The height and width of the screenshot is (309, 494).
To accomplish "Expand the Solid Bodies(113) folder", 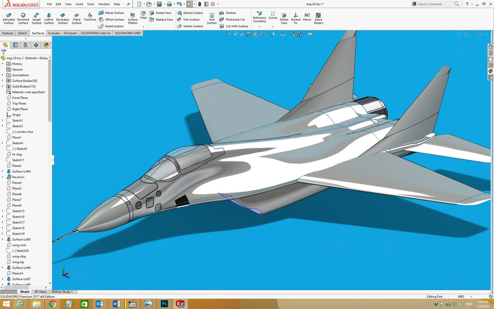I will [3, 87].
